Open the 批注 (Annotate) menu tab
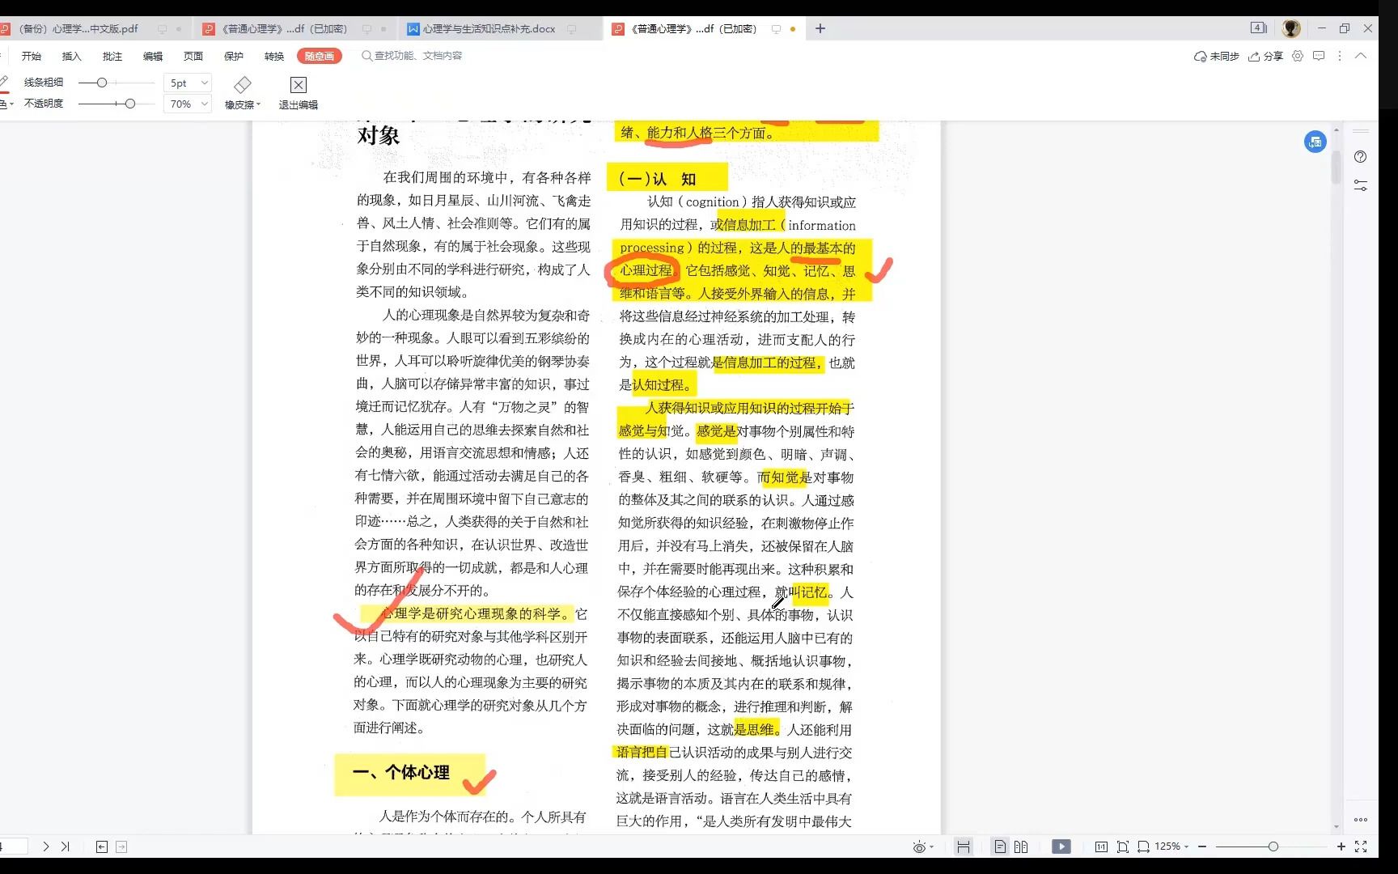This screenshot has width=1398, height=874. (x=112, y=56)
